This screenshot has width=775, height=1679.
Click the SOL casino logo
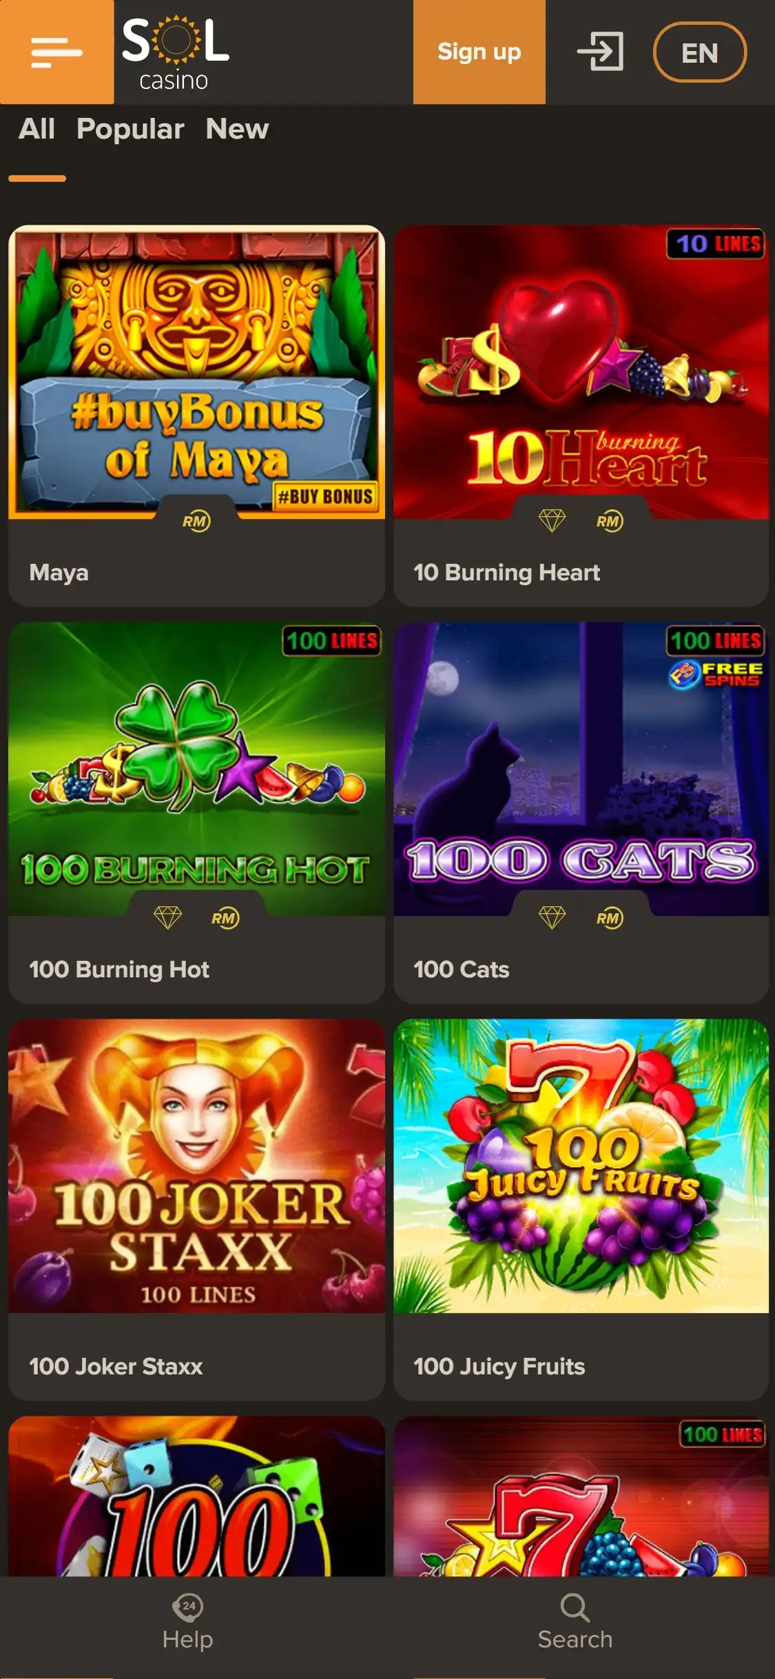point(175,52)
